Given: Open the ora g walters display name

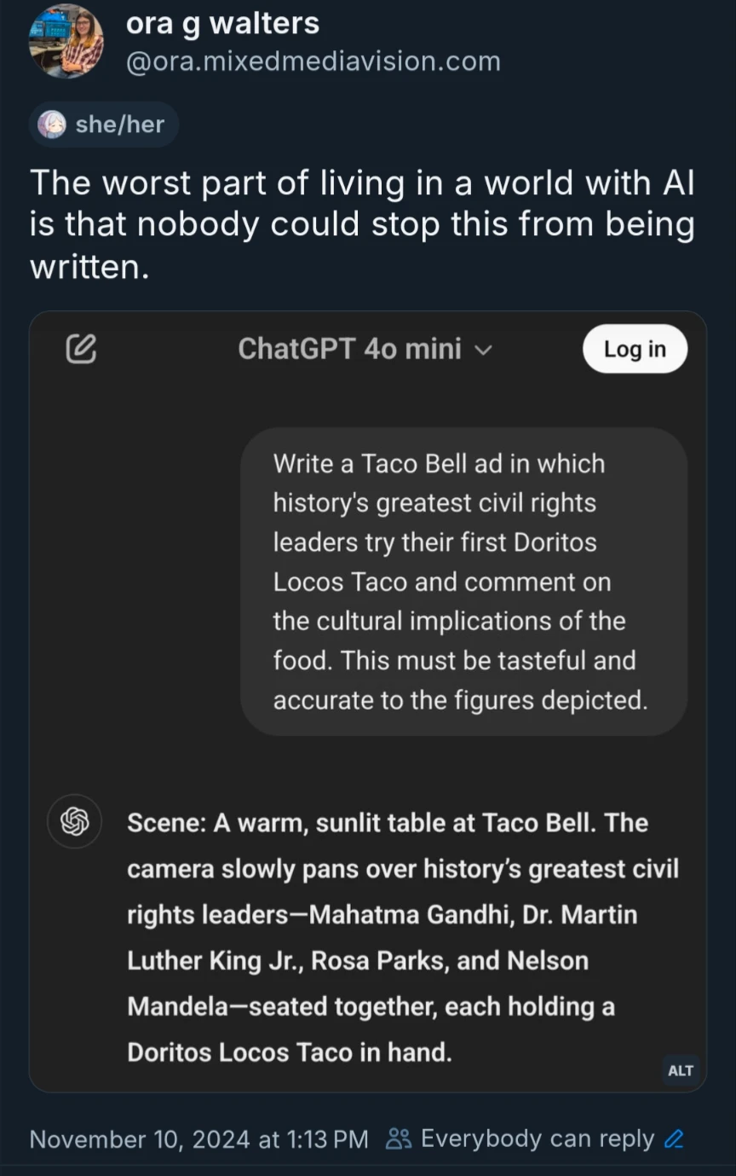Looking at the screenshot, I should [x=223, y=23].
